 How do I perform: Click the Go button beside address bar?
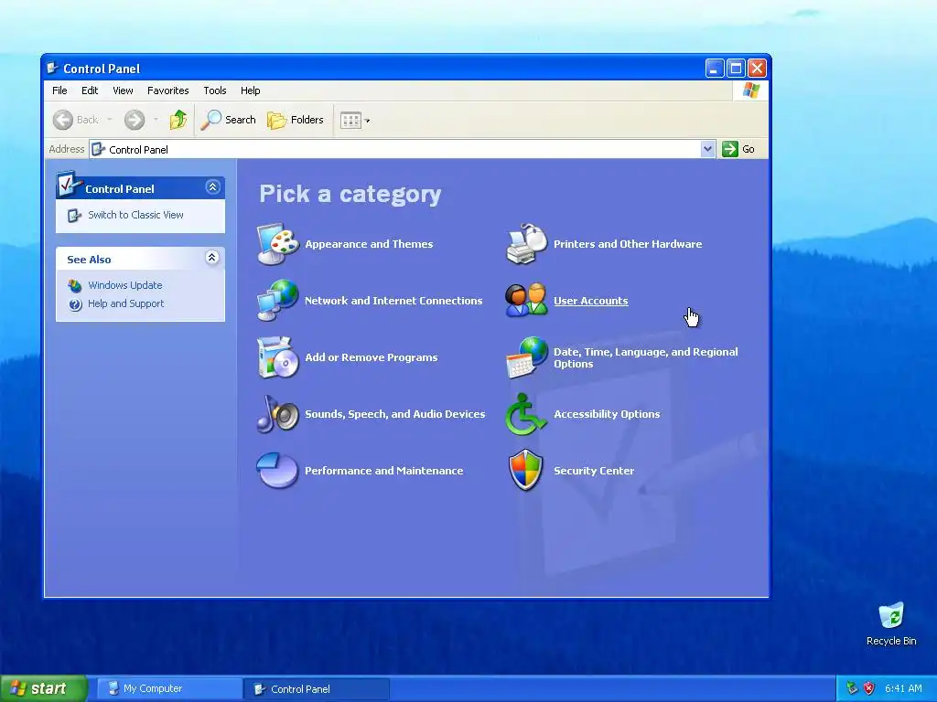(x=738, y=149)
